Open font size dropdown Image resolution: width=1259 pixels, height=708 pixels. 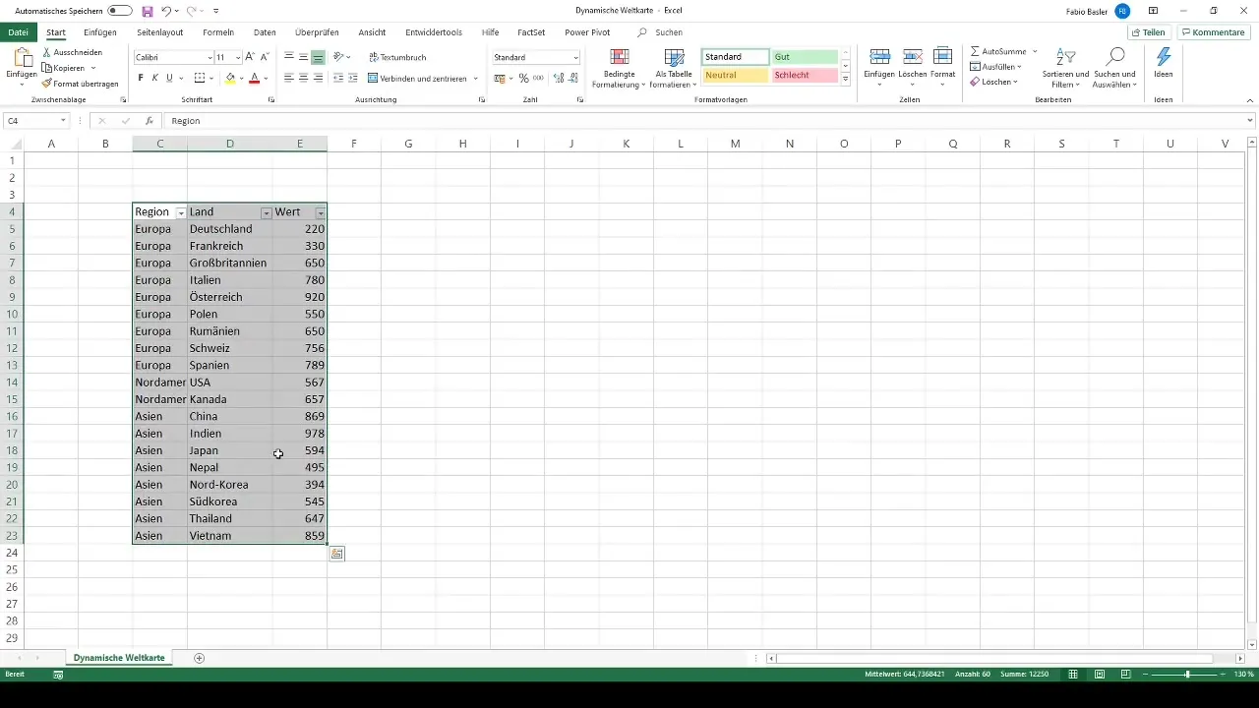pos(238,58)
